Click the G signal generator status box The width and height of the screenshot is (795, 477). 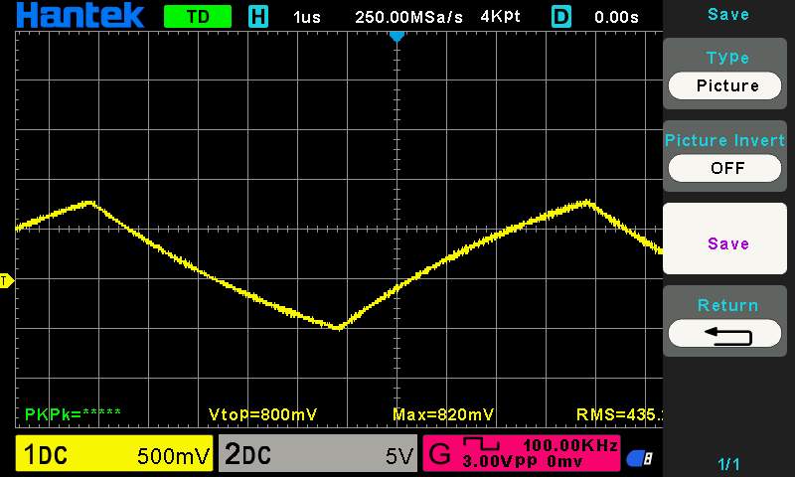(x=521, y=453)
